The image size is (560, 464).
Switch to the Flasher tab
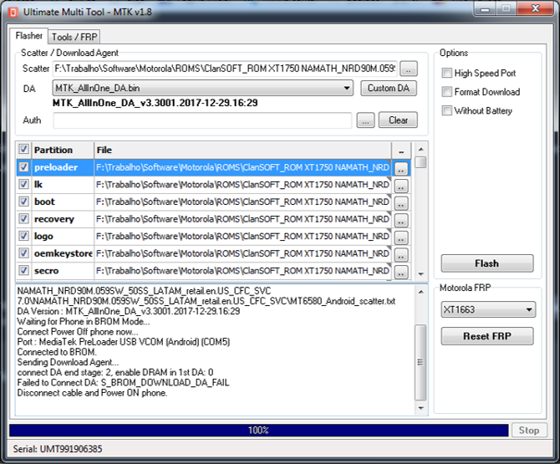pyautogui.click(x=28, y=36)
